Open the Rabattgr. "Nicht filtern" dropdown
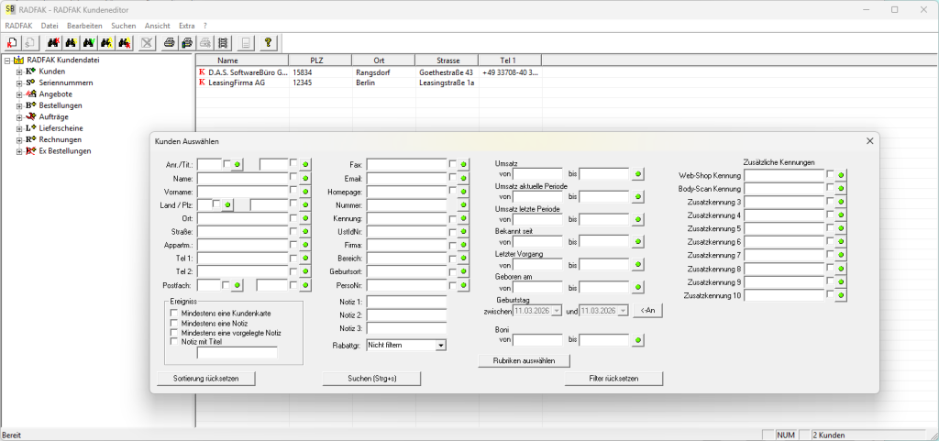This screenshot has width=939, height=441. [x=440, y=345]
